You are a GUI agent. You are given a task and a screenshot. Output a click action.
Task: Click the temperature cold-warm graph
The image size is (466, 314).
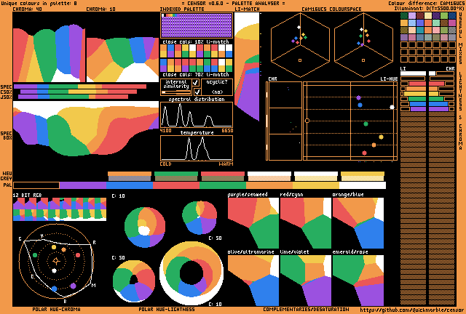197,148
